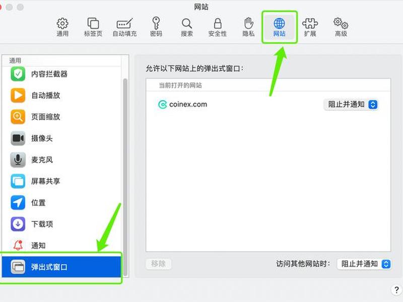The width and height of the screenshot is (403, 302).
Task: Open the 扩展 extensions pane
Action: [310, 27]
